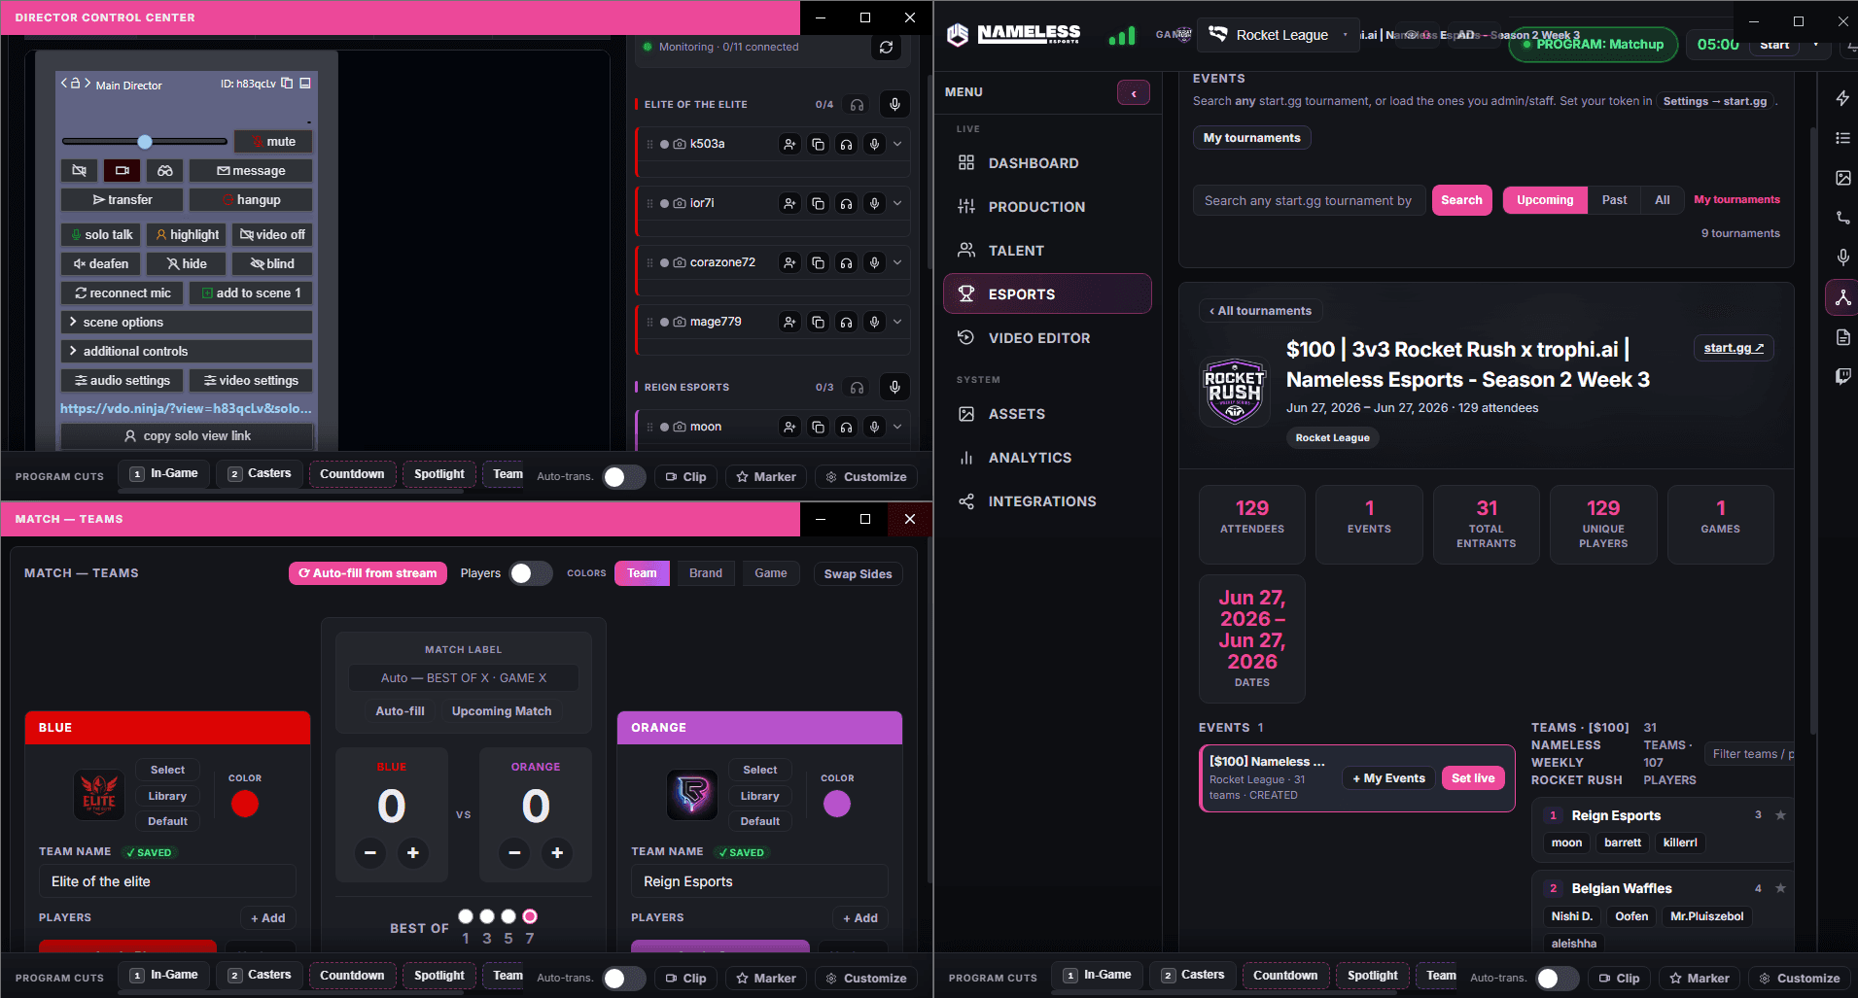Click Auto-fill from stream button
The image size is (1858, 998).
[x=368, y=573]
